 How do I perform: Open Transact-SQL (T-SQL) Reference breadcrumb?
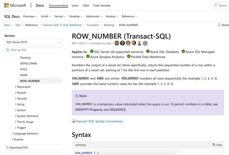(x=62, y=25)
